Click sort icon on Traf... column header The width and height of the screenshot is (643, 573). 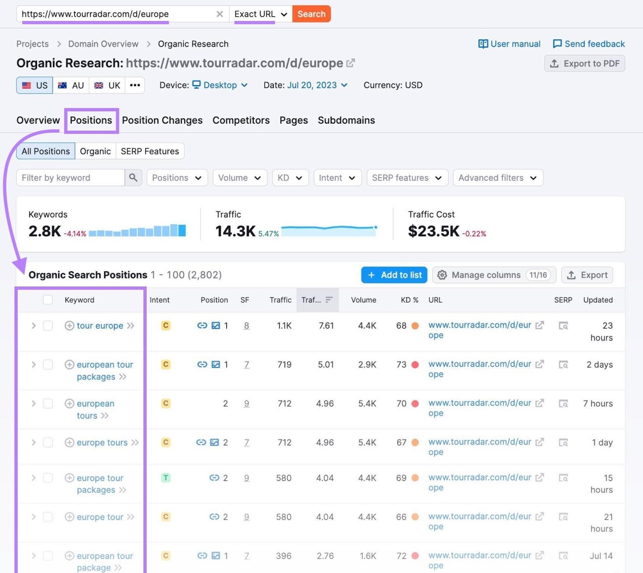329,300
